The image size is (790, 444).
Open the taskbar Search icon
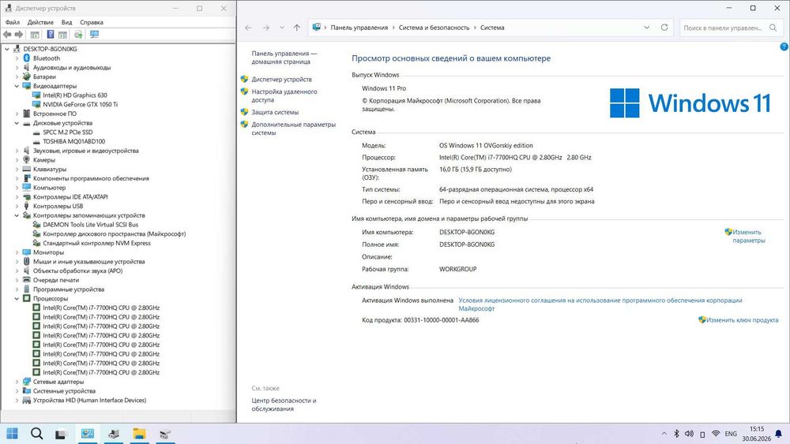click(37, 434)
